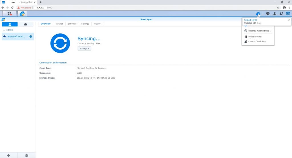The image size is (292, 158).
Task: Click the Connection Information heading
Action: [x=53, y=63]
